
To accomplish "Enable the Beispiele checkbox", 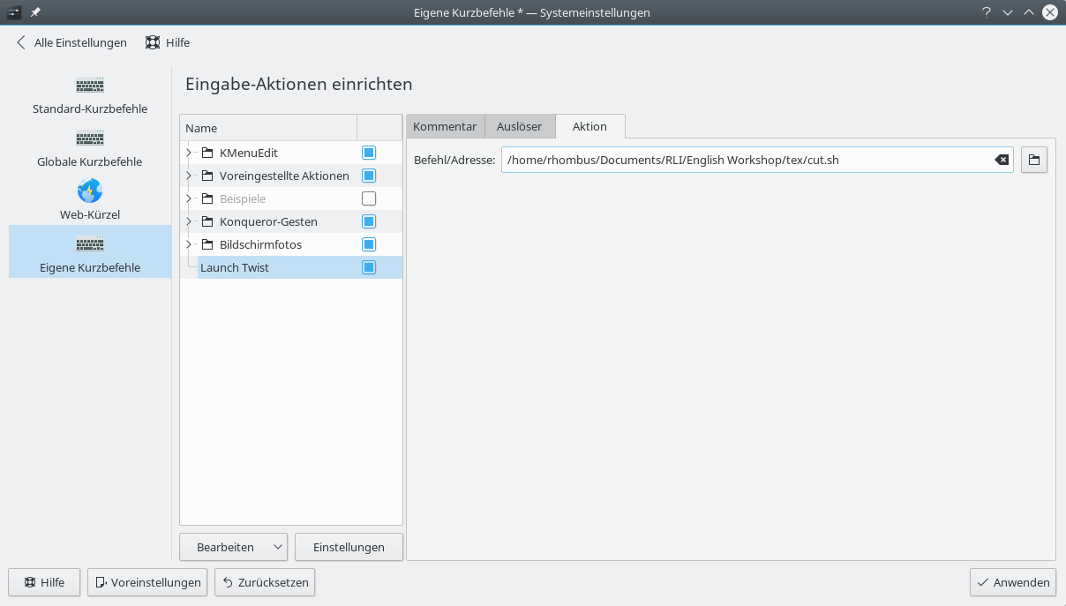I will pos(369,198).
